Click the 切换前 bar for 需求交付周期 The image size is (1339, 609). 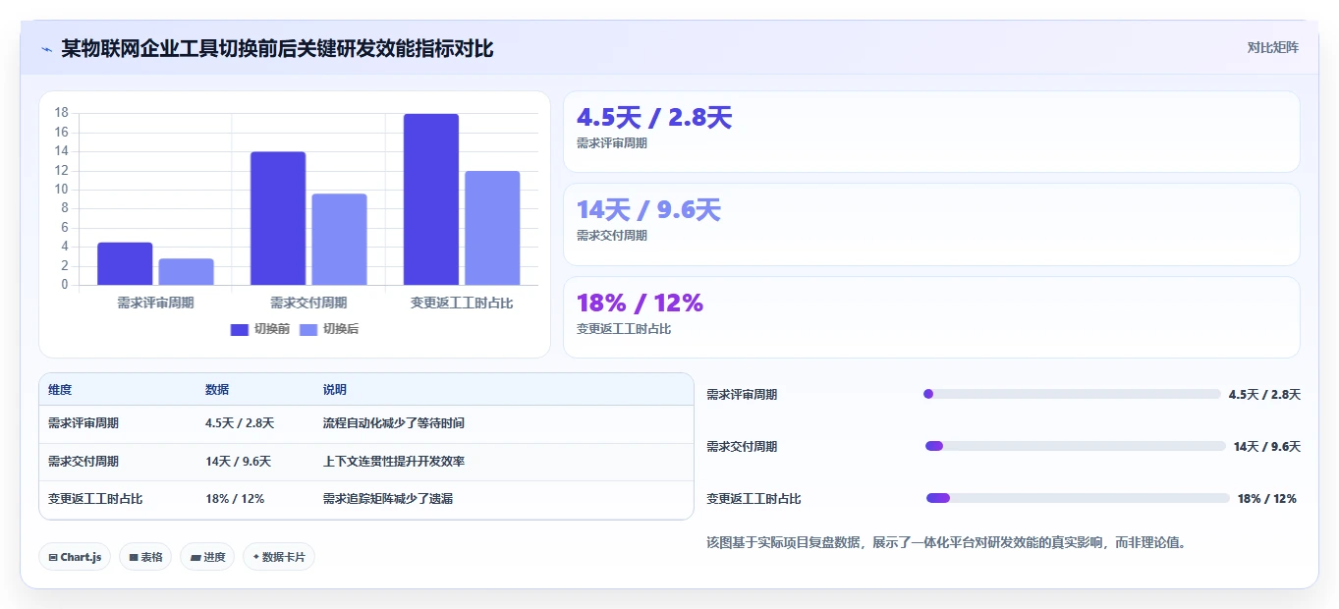tap(278, 218)
